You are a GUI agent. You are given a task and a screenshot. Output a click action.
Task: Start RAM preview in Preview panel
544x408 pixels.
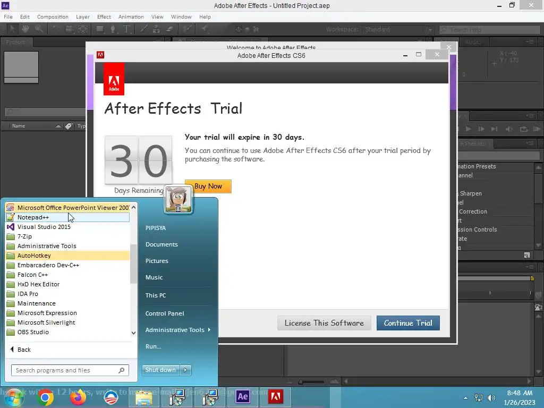coord(537,129)
